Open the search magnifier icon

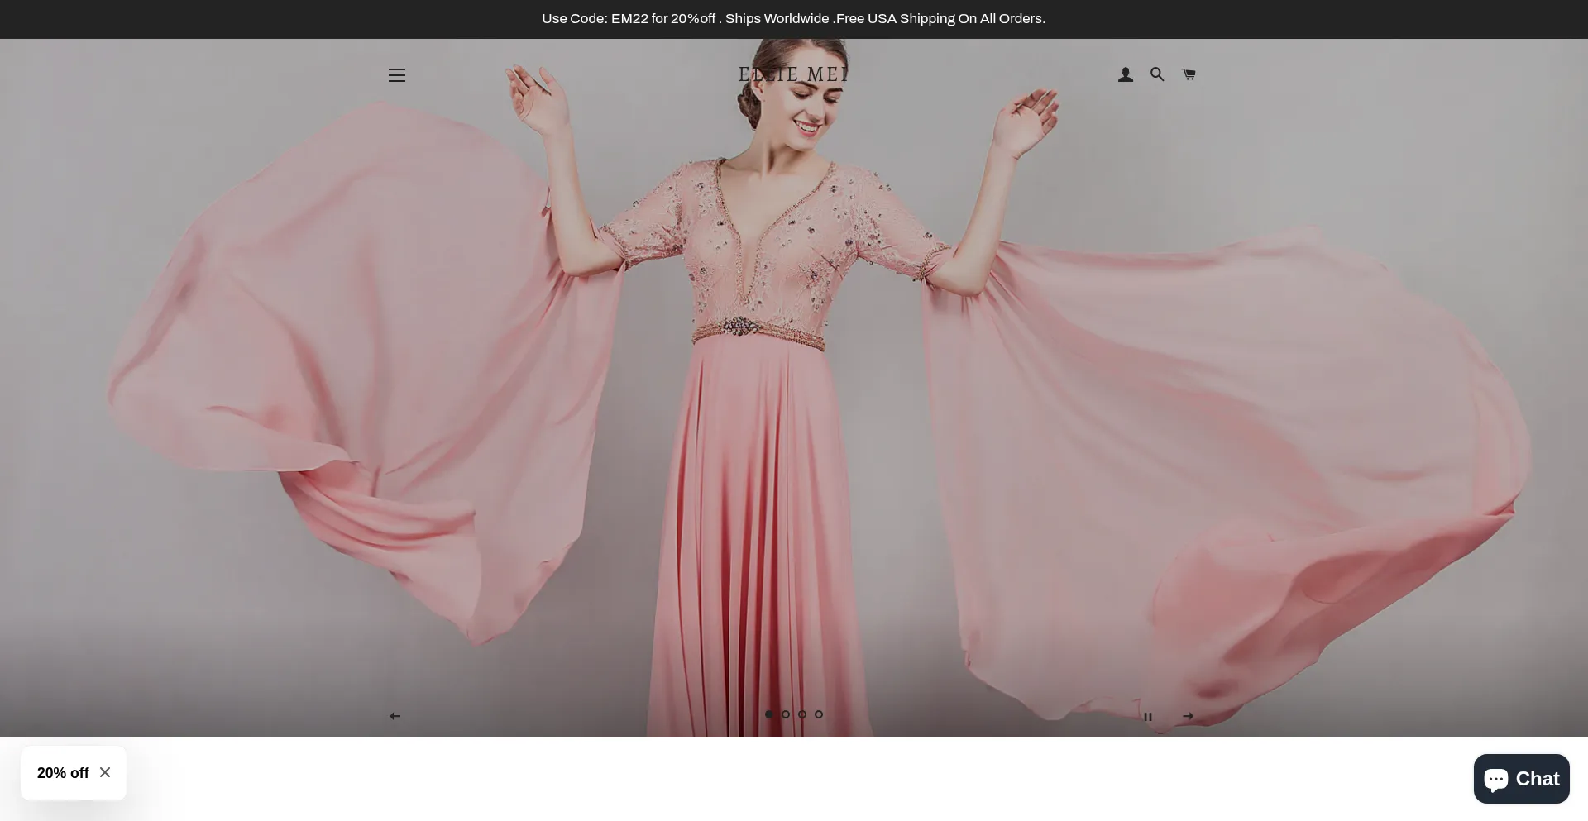(x=1157, y=74)
